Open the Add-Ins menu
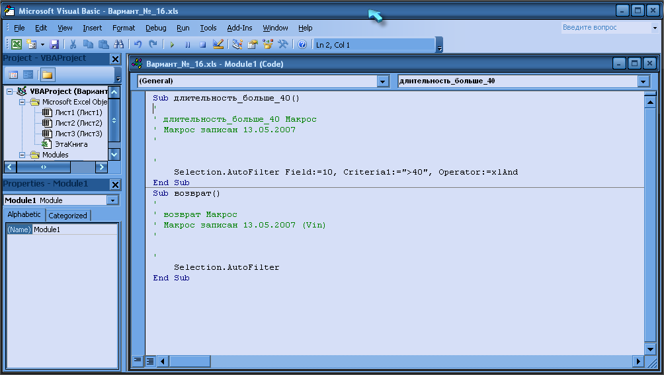Image resolution: width=664 pixels, height=375 pixels. [x=239, y=28]
